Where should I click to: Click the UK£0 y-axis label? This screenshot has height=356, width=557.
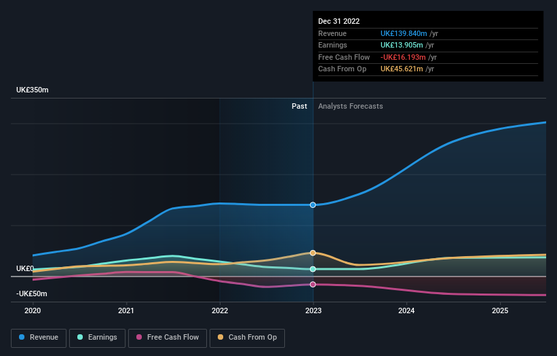[x=25, y=268]
